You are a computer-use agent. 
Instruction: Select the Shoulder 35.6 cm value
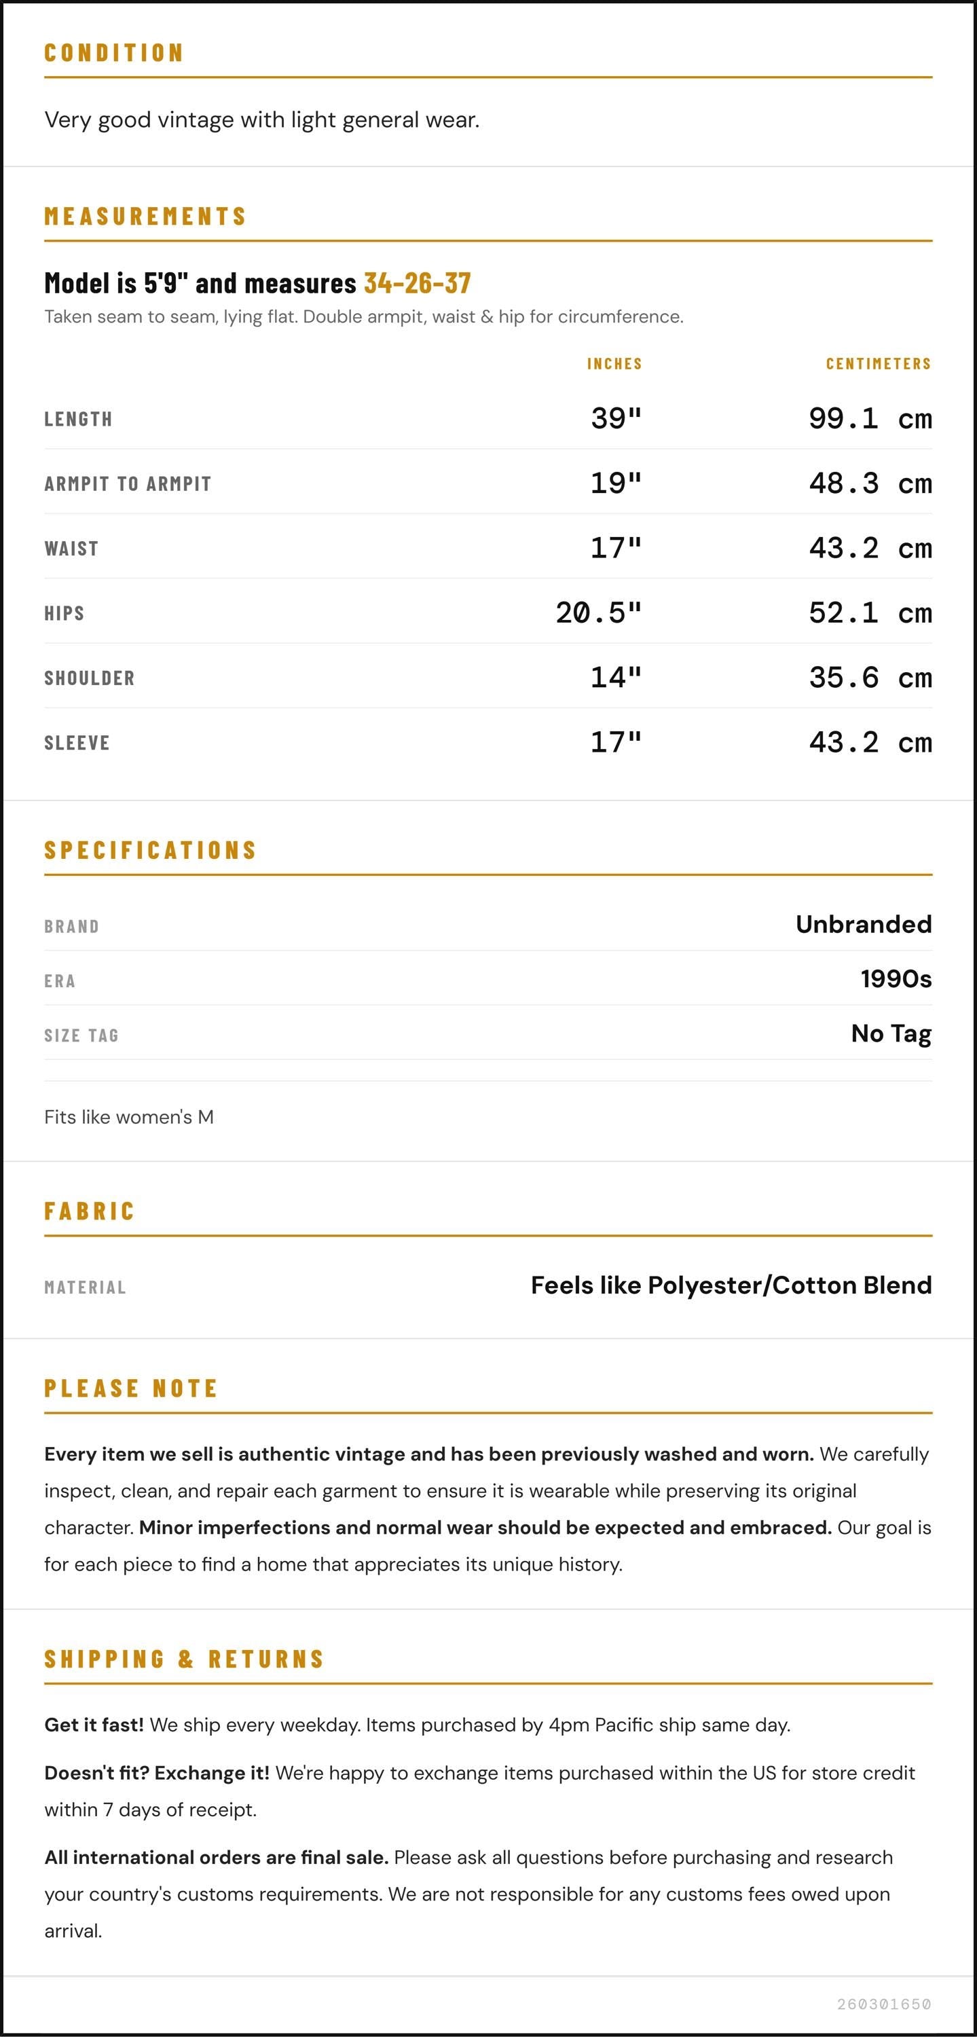[x=870, y=678]
